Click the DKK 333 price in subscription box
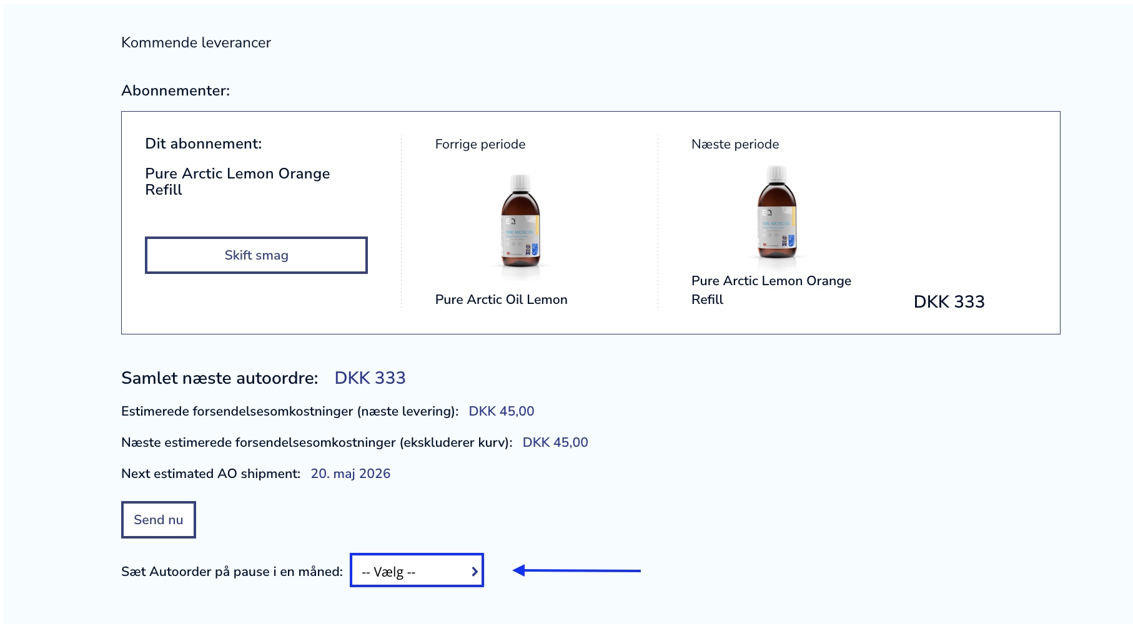Screen dimensions: 1133x624 tap(949, 301)
